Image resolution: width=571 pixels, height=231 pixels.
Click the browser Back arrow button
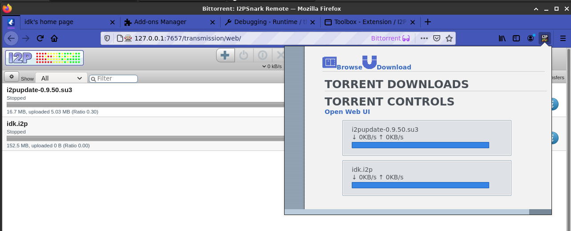tap(11, 38)
